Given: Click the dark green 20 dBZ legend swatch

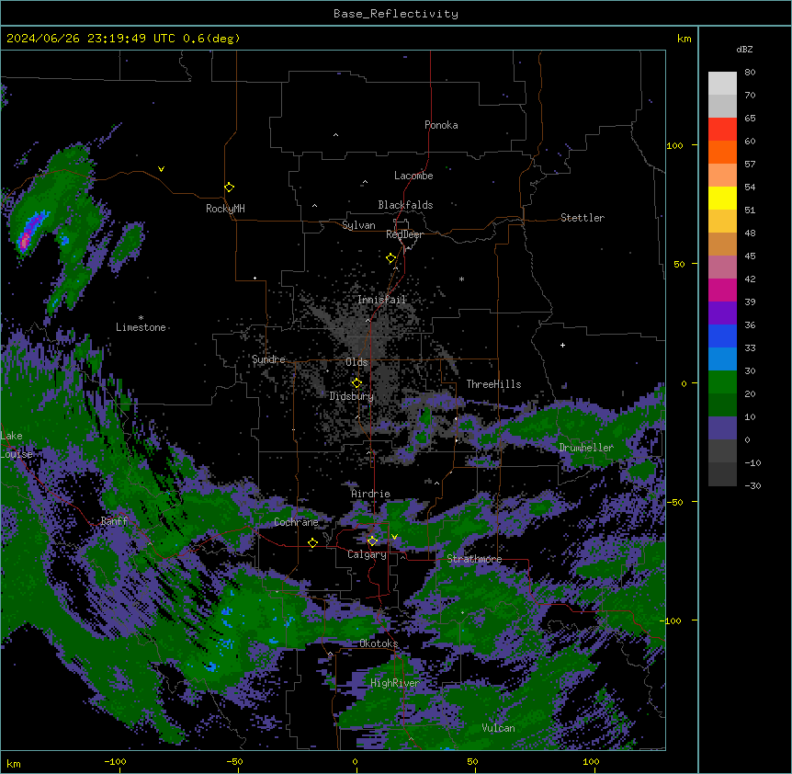Looking at the screenshot, I should tap(722, 404).
